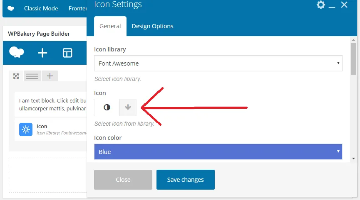Add column with small plus icon
This screenshot has height=200, width=360.
[50, 76]
